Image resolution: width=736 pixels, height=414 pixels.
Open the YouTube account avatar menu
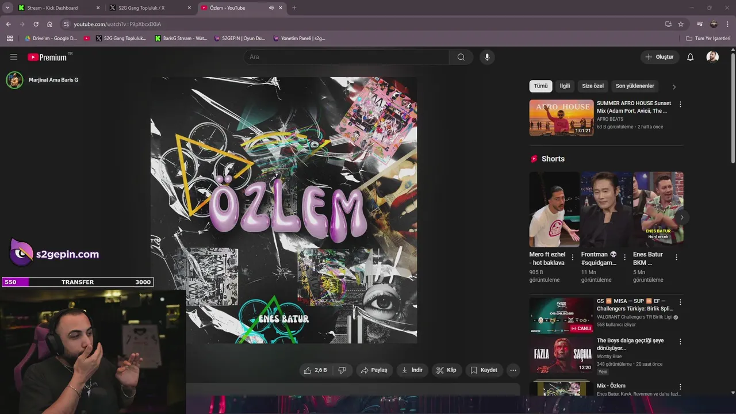point(712,57)
